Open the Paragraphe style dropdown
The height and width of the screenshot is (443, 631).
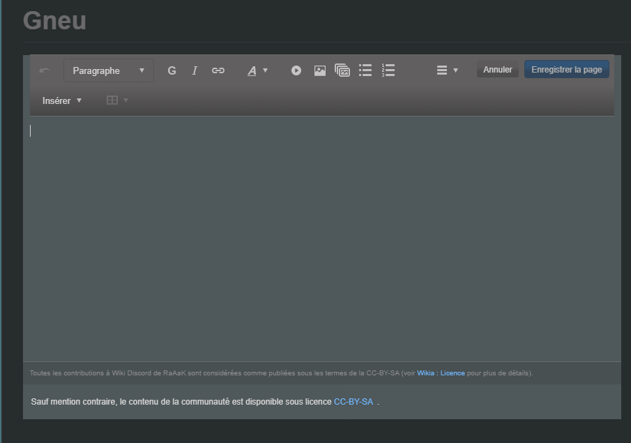point(108,70)
